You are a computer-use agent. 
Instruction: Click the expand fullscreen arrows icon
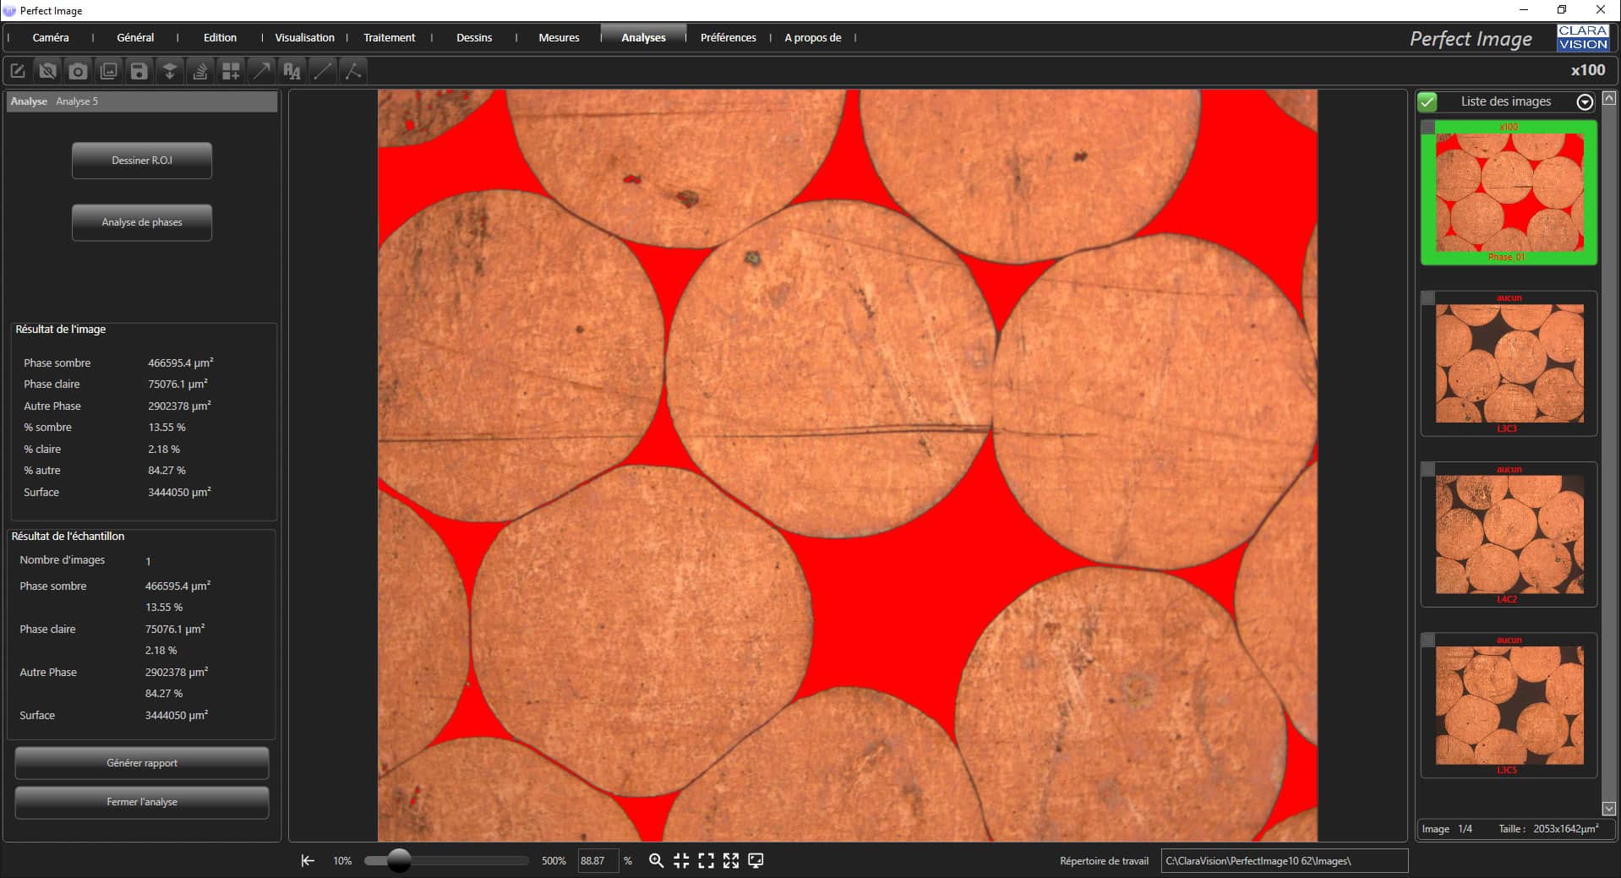coord(731,860)
